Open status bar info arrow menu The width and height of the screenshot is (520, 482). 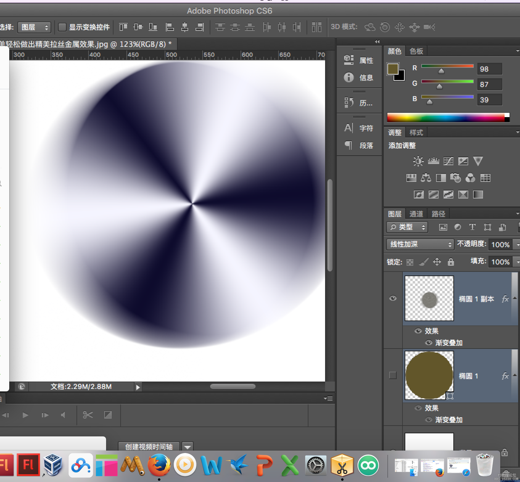tap(138, 387)
